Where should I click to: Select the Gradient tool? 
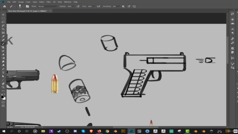coord(3,58)
